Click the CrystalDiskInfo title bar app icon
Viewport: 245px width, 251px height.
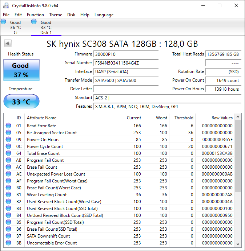click(x=6, y=5)
